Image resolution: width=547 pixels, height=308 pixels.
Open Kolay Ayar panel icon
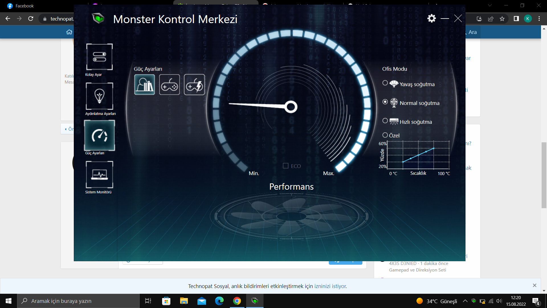tap(99, 57)
